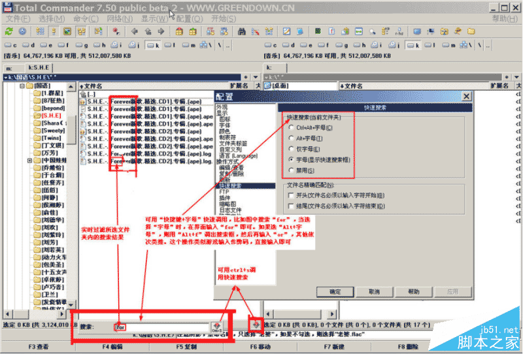Open 网络 menu
The height and width of the screenshot is (354, 523).
pyautogui.click(x=120, y=19)
